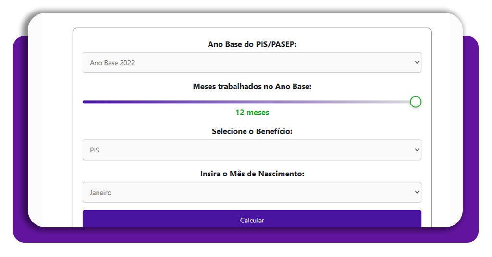Screen dimensions: 492x257
Task: Click the '12 meses' value text
Action: pyautogui.click(x=252, y=112)
